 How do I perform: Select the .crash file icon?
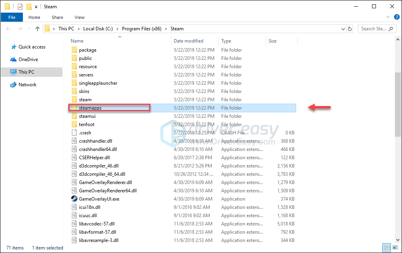point(74,133)
